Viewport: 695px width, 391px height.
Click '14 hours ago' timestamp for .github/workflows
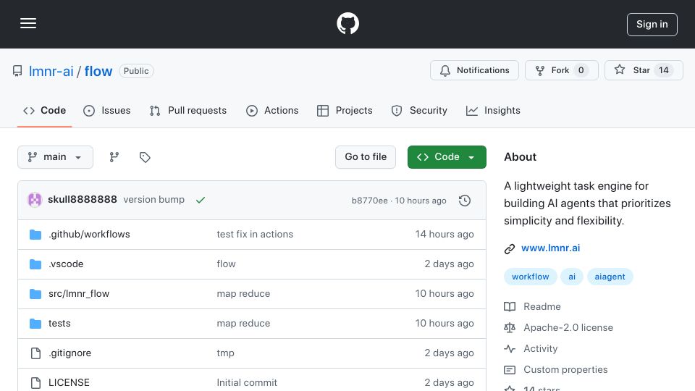point(444,234)
